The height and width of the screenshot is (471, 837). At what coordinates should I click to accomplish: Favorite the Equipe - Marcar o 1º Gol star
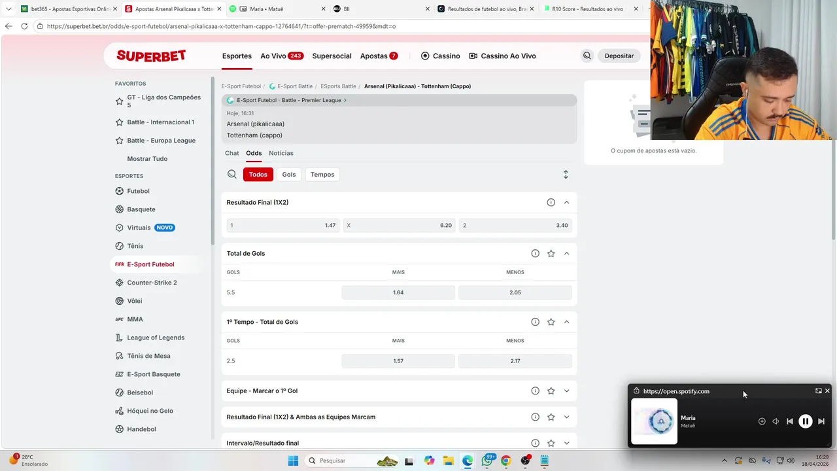point(551,391)
